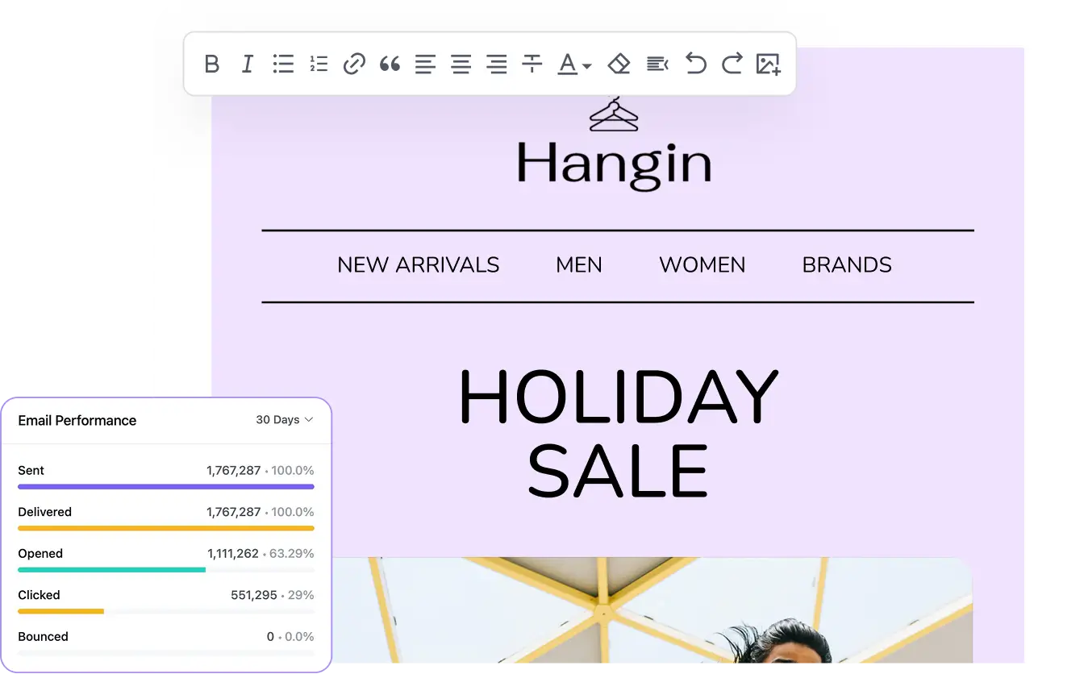Click the Clicked value 551,295
Screen dimensions: 1084x674
pos(254,595)
